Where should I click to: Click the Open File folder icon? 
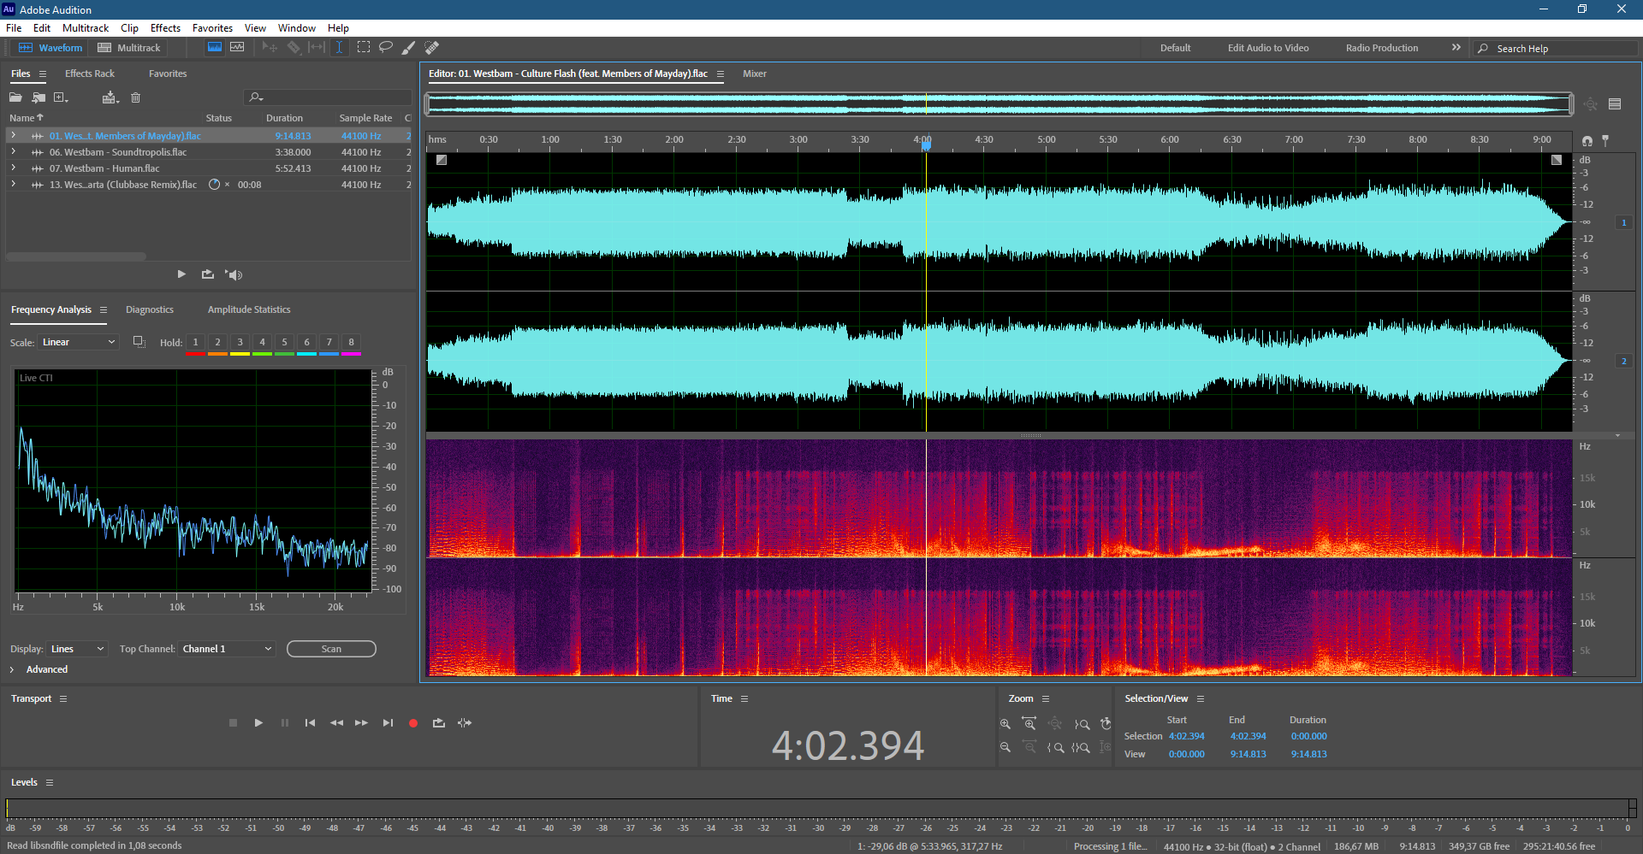coord(15,97)
